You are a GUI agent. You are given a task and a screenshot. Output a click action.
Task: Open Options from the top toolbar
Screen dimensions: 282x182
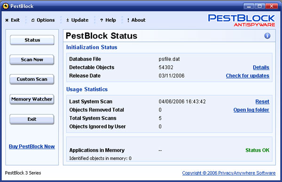[x=43, y=20]
